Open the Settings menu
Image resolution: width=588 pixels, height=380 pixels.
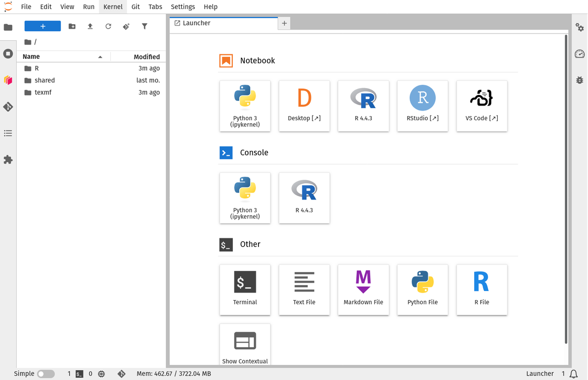tap(182, 7)
